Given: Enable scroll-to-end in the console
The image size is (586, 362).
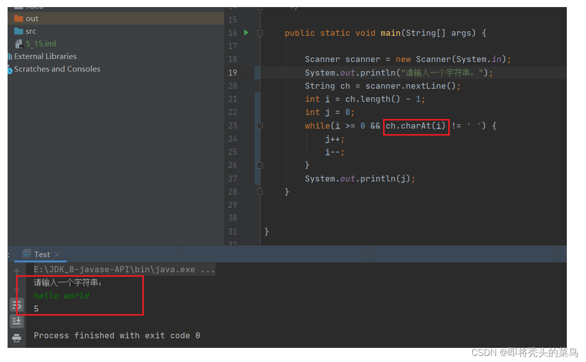Looking at the screenshot, I should 17,321.
